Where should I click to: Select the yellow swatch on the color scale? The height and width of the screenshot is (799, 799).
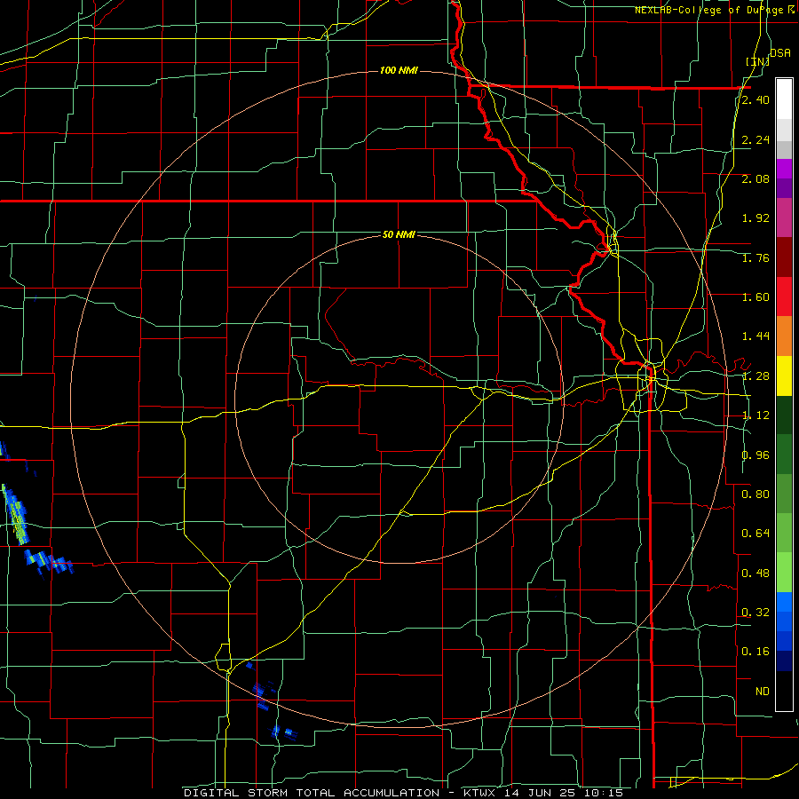784,376
